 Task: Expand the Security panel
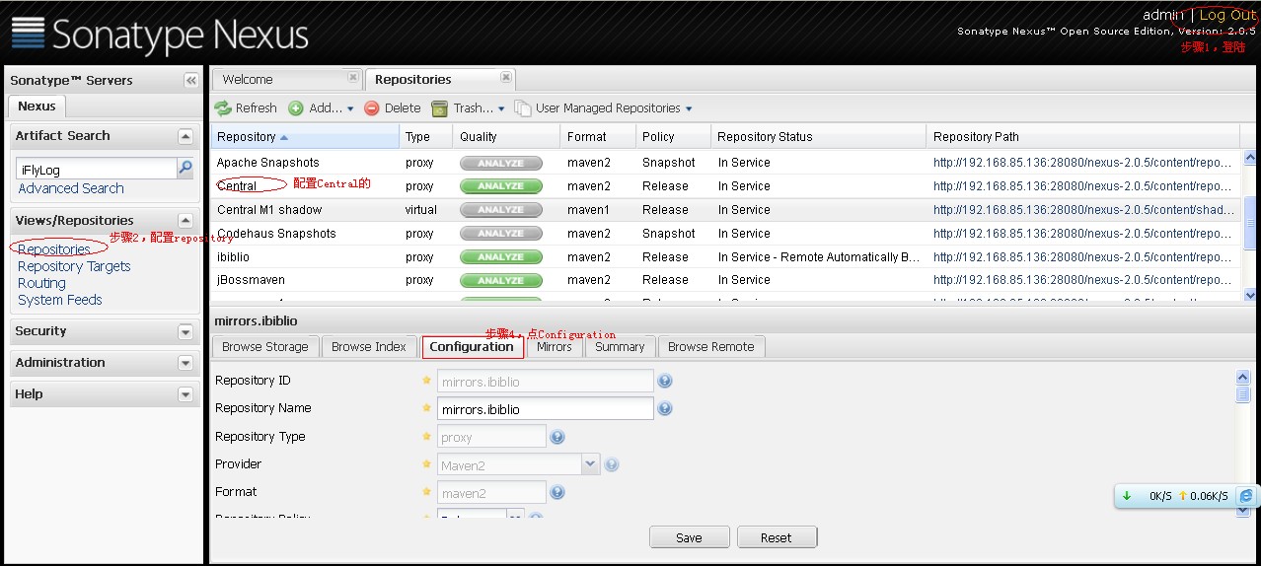coord(185,331)
